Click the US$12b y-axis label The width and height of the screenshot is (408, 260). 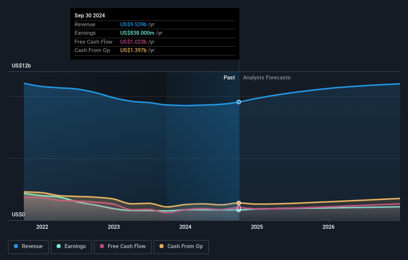pyautogui.click(x=21, y=65)
